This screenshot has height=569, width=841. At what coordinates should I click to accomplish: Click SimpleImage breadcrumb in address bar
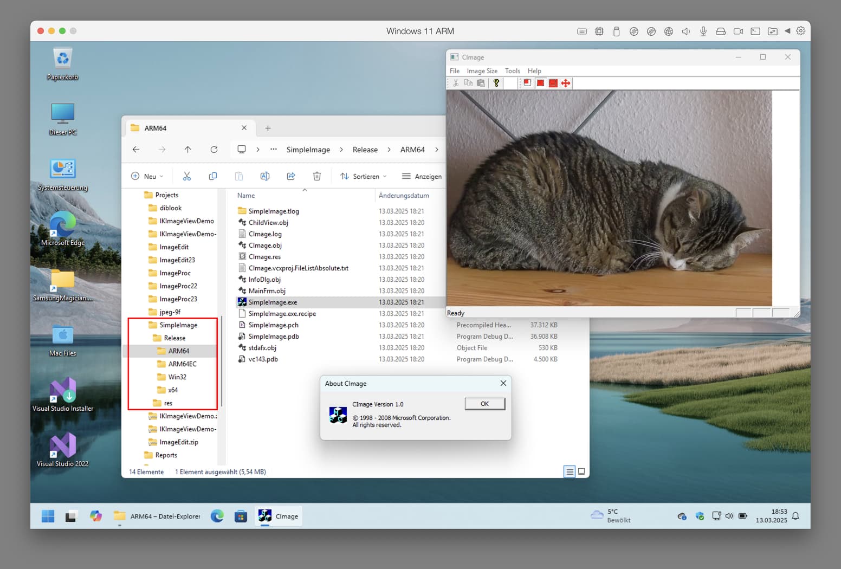(308, 150)
